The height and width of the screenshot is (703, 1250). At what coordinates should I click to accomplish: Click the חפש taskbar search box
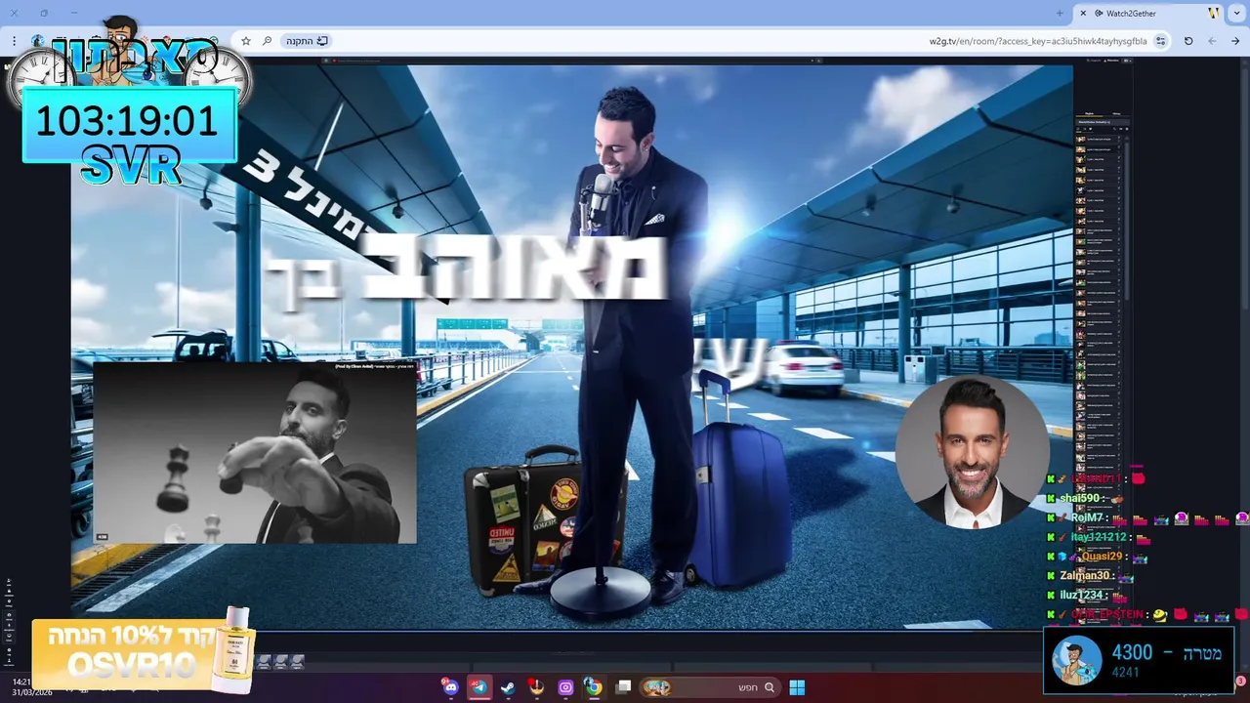(x=710, y=687)
